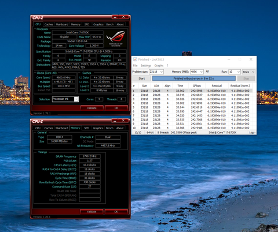The width and height of the screenshot is (278, 232).
Task: Minimize the upper CPU-Z window
Action: click(x=115, y=17)
